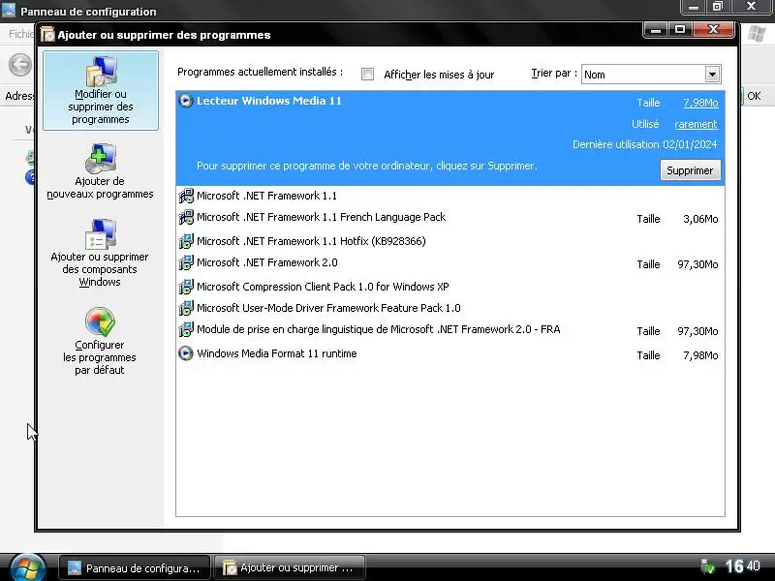Click Lecteur Windows Media 11 title text
This screenshot has height=581, width=775.
pos(269,101)
